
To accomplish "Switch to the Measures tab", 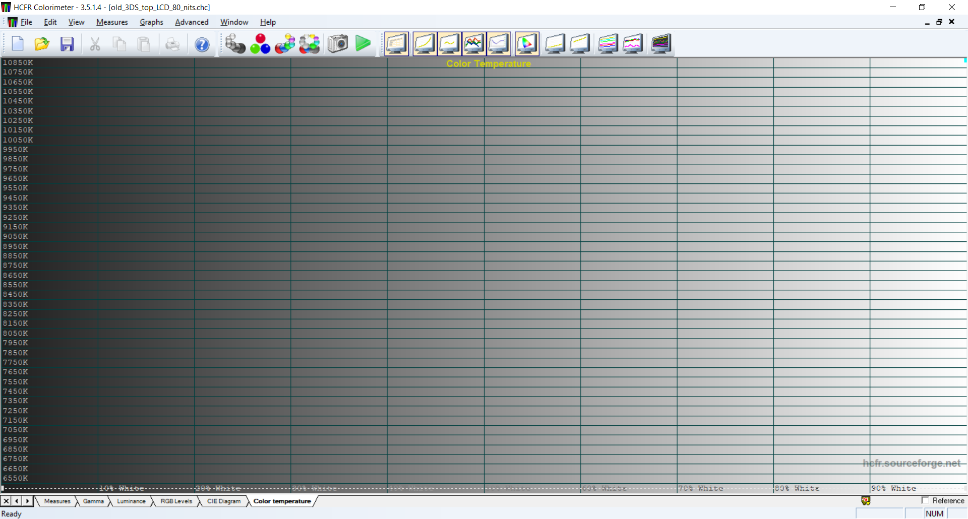I will [57, 501].
